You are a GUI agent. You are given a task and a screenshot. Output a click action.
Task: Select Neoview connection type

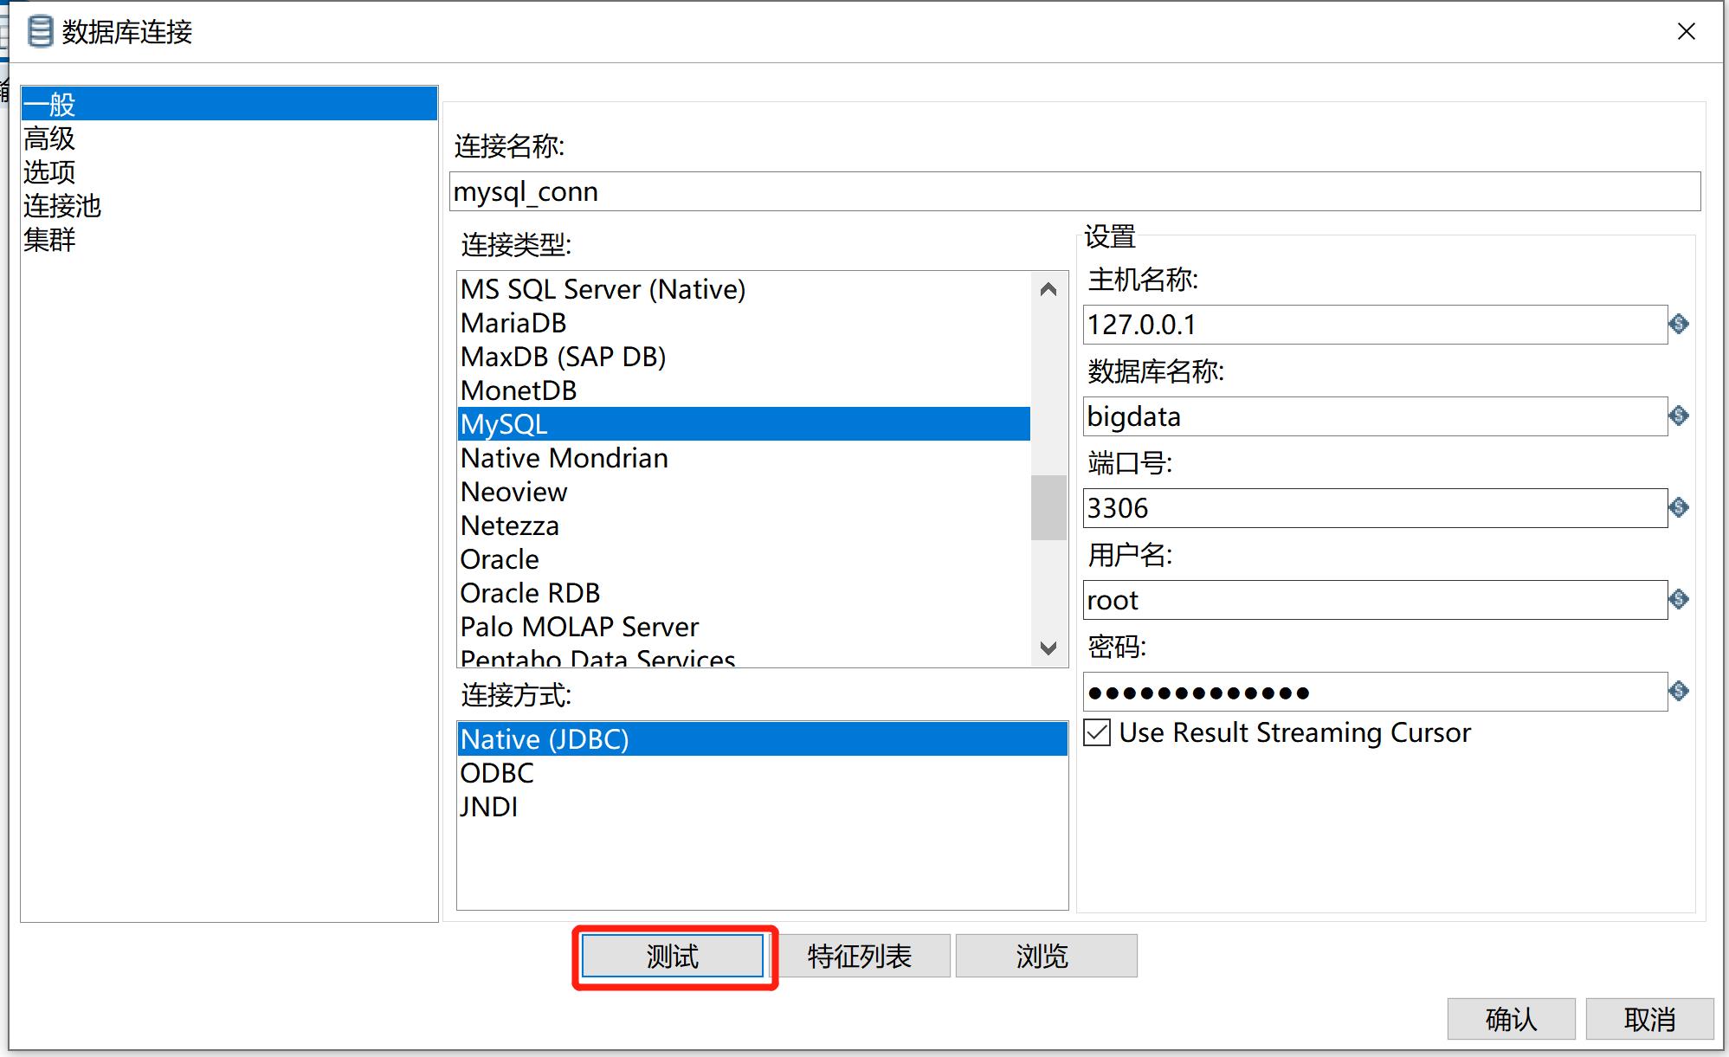745,492
